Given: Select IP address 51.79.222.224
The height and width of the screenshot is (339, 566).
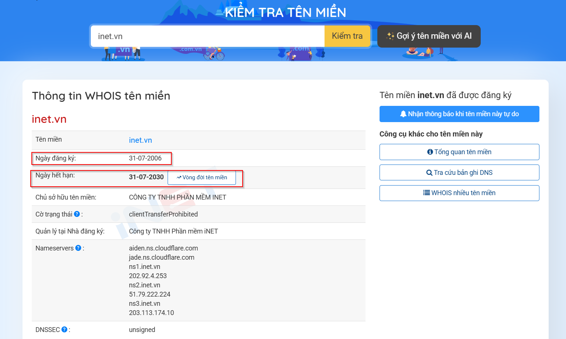Looking at the screenshot, I should click(x=150, y=294).
